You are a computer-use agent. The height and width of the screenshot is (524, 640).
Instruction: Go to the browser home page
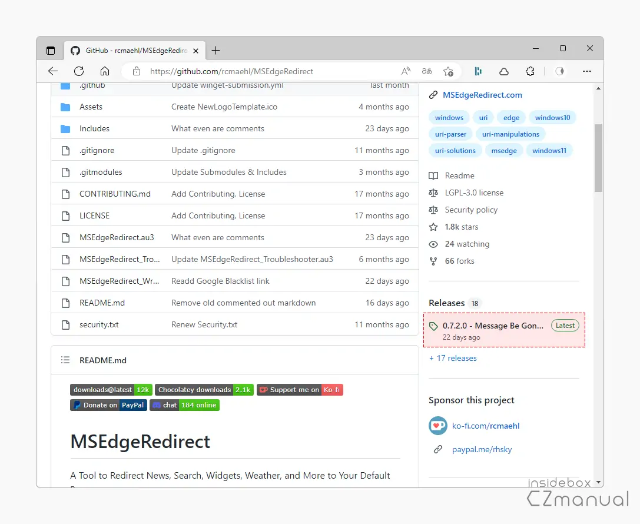tap(105, 71)
